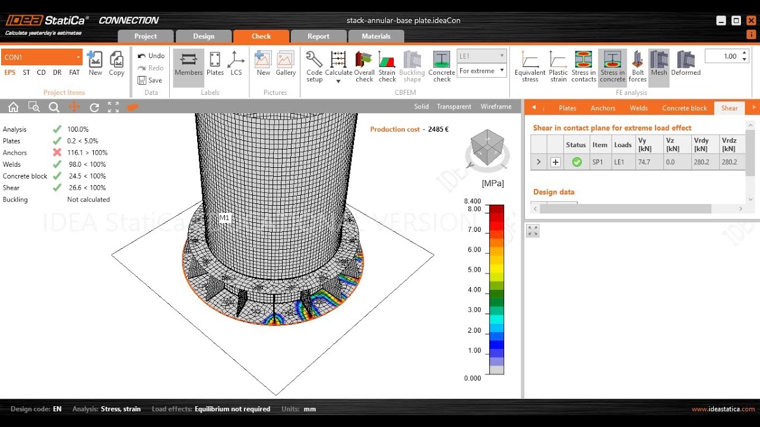Click the 1.00 scale input field
The width and height of the screenshot is (760, 427).
(723, 56)
